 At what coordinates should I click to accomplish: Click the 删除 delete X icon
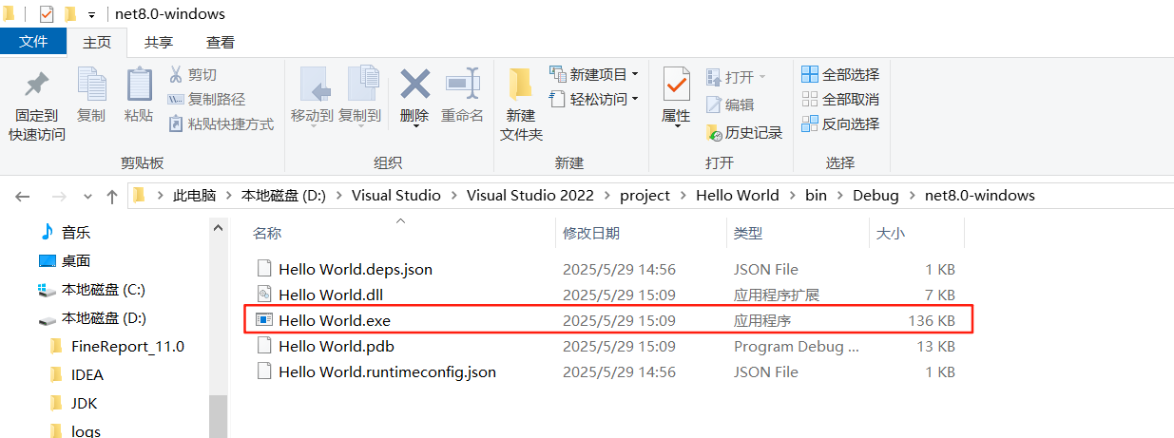pos(414,84)
